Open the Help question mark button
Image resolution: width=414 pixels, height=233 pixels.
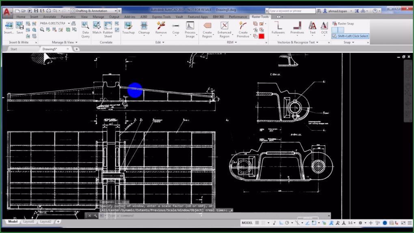[x=375, y=11]
